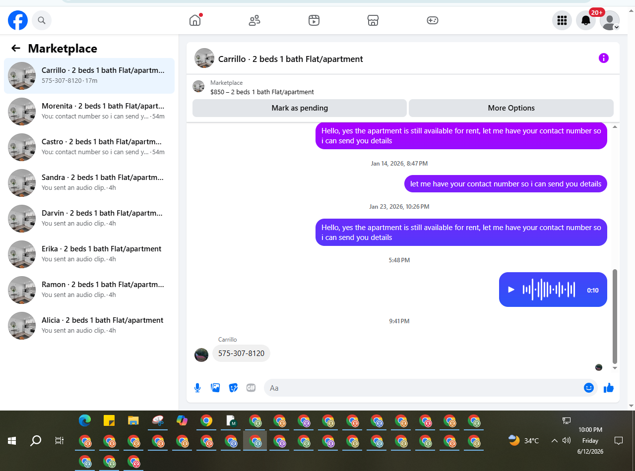The width and height of the screenshot is (635, 471).
Task: Open the clock and calendar flyout
Action: (x=590, y=440)
